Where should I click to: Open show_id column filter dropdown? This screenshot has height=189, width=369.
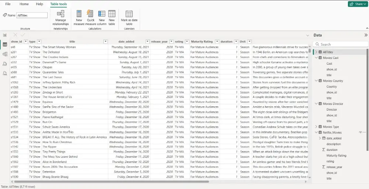pos(26,42)
